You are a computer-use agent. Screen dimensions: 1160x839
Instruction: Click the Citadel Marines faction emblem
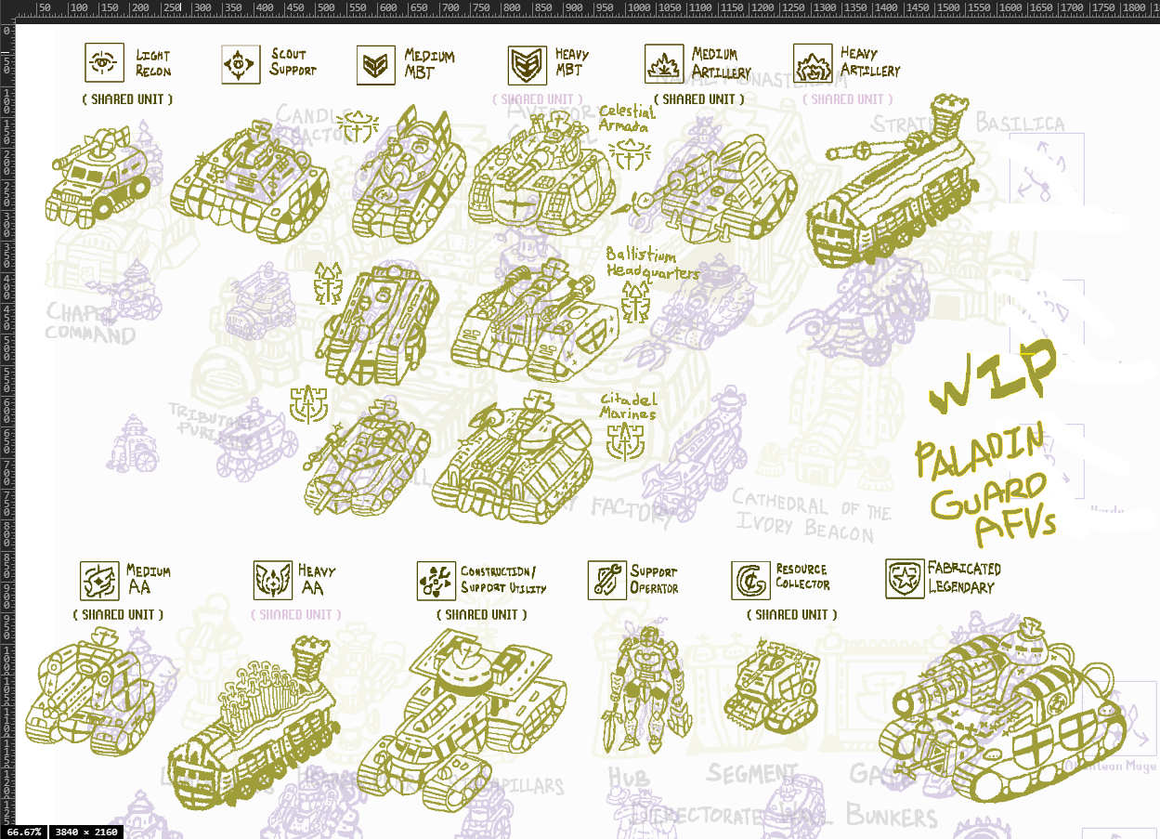tap(626, 440)
